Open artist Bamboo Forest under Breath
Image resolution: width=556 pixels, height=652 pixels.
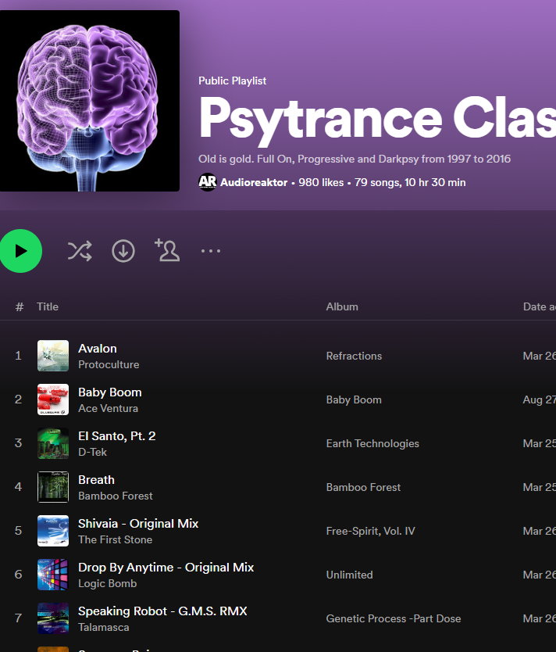tap(116, 496)
